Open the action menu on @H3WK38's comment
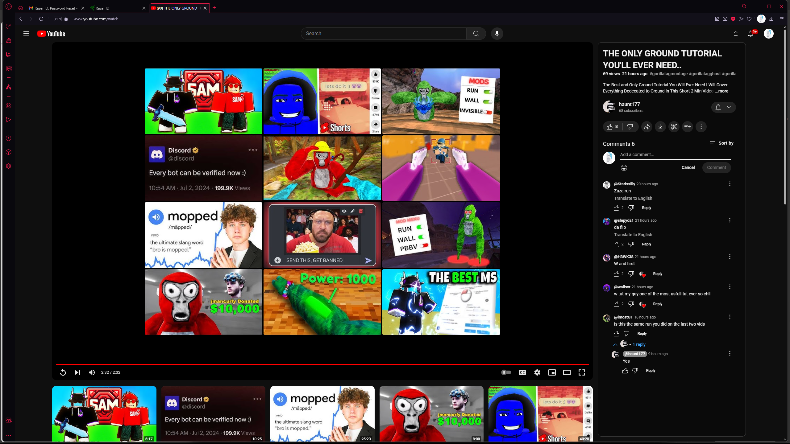This screenshot has width=790, height=444. 730,257
